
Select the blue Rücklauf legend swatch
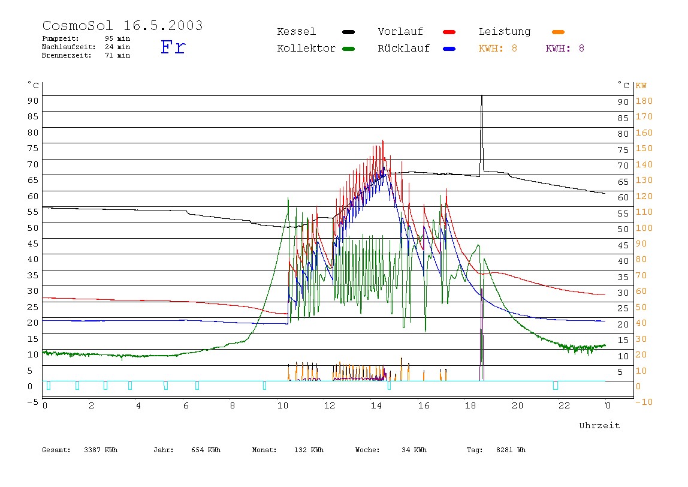click(449, 49)
